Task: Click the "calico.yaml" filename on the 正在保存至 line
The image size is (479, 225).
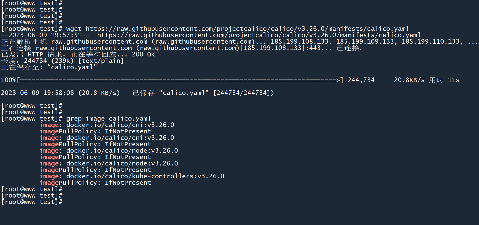Action: (x=72, y=67)
